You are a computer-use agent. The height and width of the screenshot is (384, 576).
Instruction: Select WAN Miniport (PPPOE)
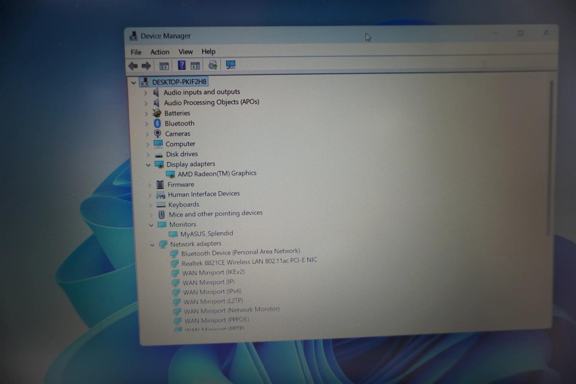(217, 320)
